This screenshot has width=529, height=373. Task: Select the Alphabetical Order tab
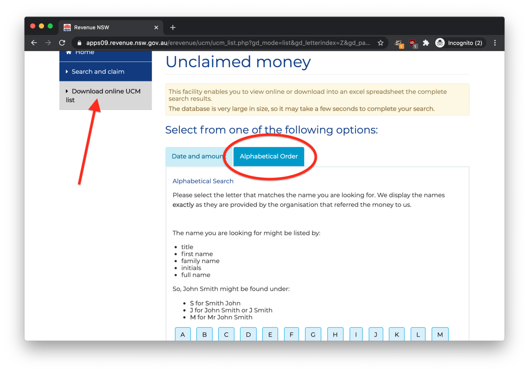pyautogui.click(x=269, y=157)
